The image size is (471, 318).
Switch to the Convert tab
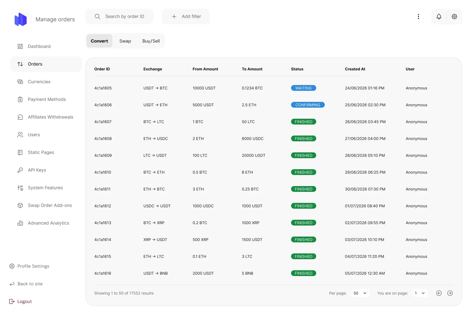[99, 41]
